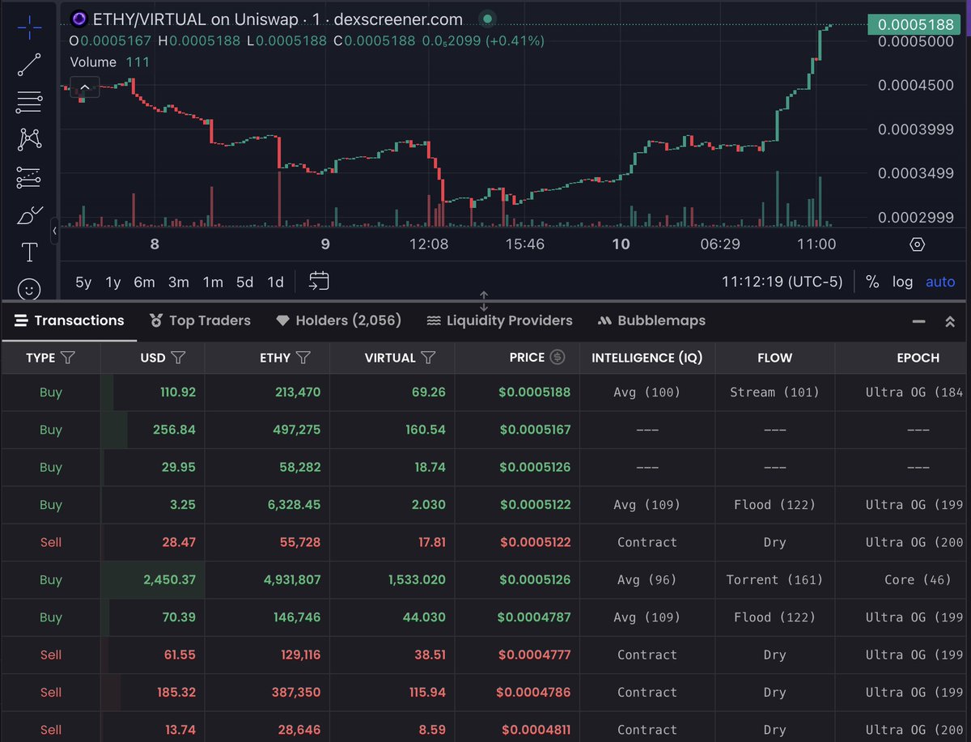Switch to the Transactions tab
The image size is (971, 742).
point(69,320)
